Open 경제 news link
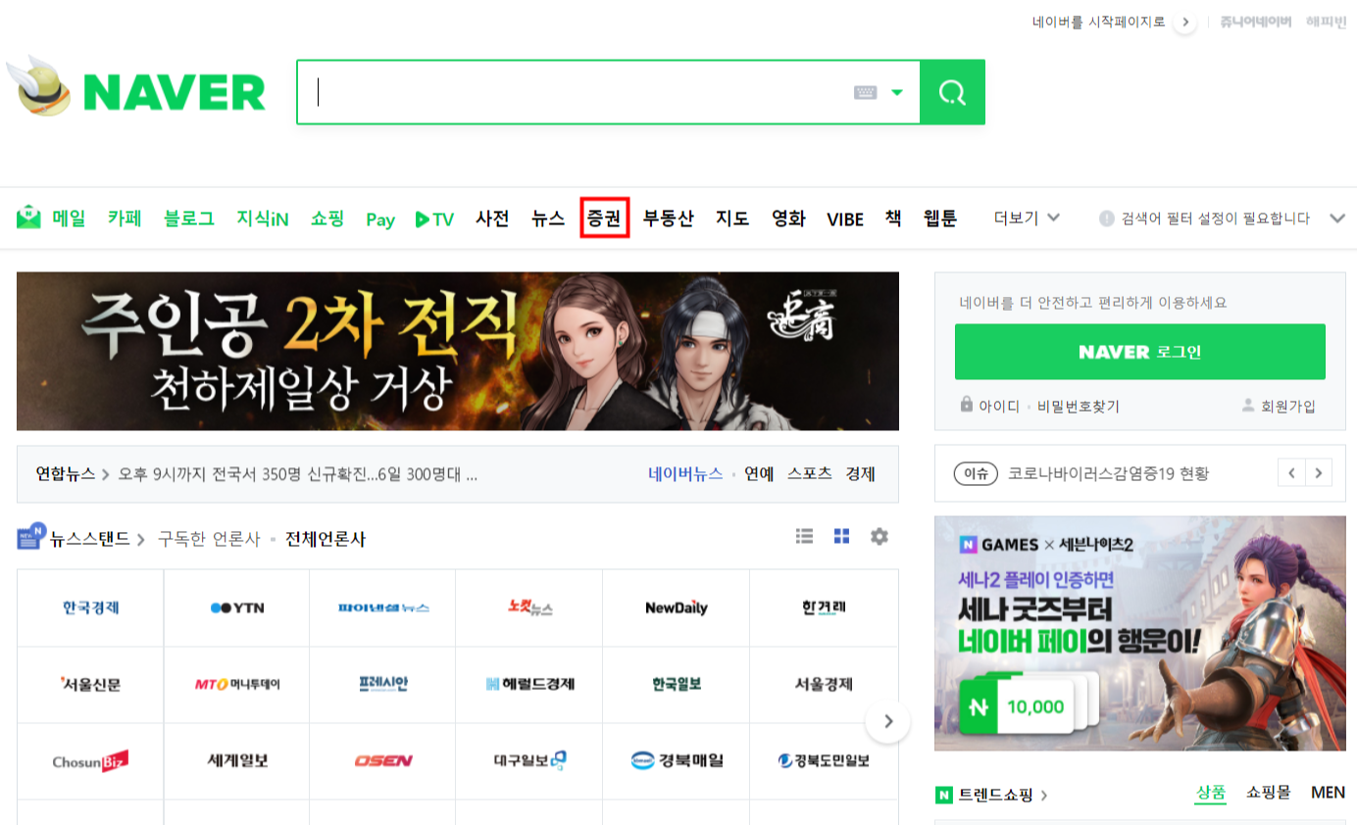This screenshot has width=1357, height=825. tap(860, 474)
